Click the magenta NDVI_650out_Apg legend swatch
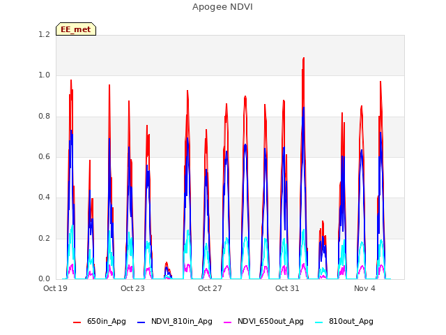The image size is (446, 335). 228,322
